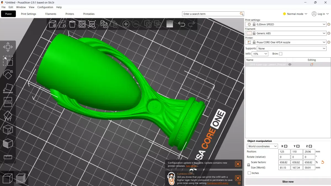Select the Multimaterial painting cube tool

click(x=8, y=144)
